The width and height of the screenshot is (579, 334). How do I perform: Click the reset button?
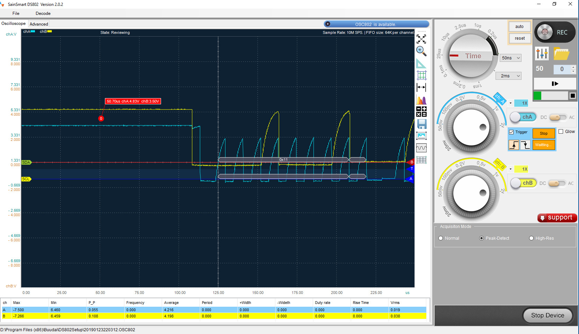pyautogui.click(x=519, y=38)
